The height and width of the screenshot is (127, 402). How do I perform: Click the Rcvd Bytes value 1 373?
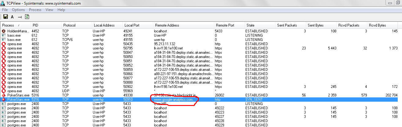392,48
